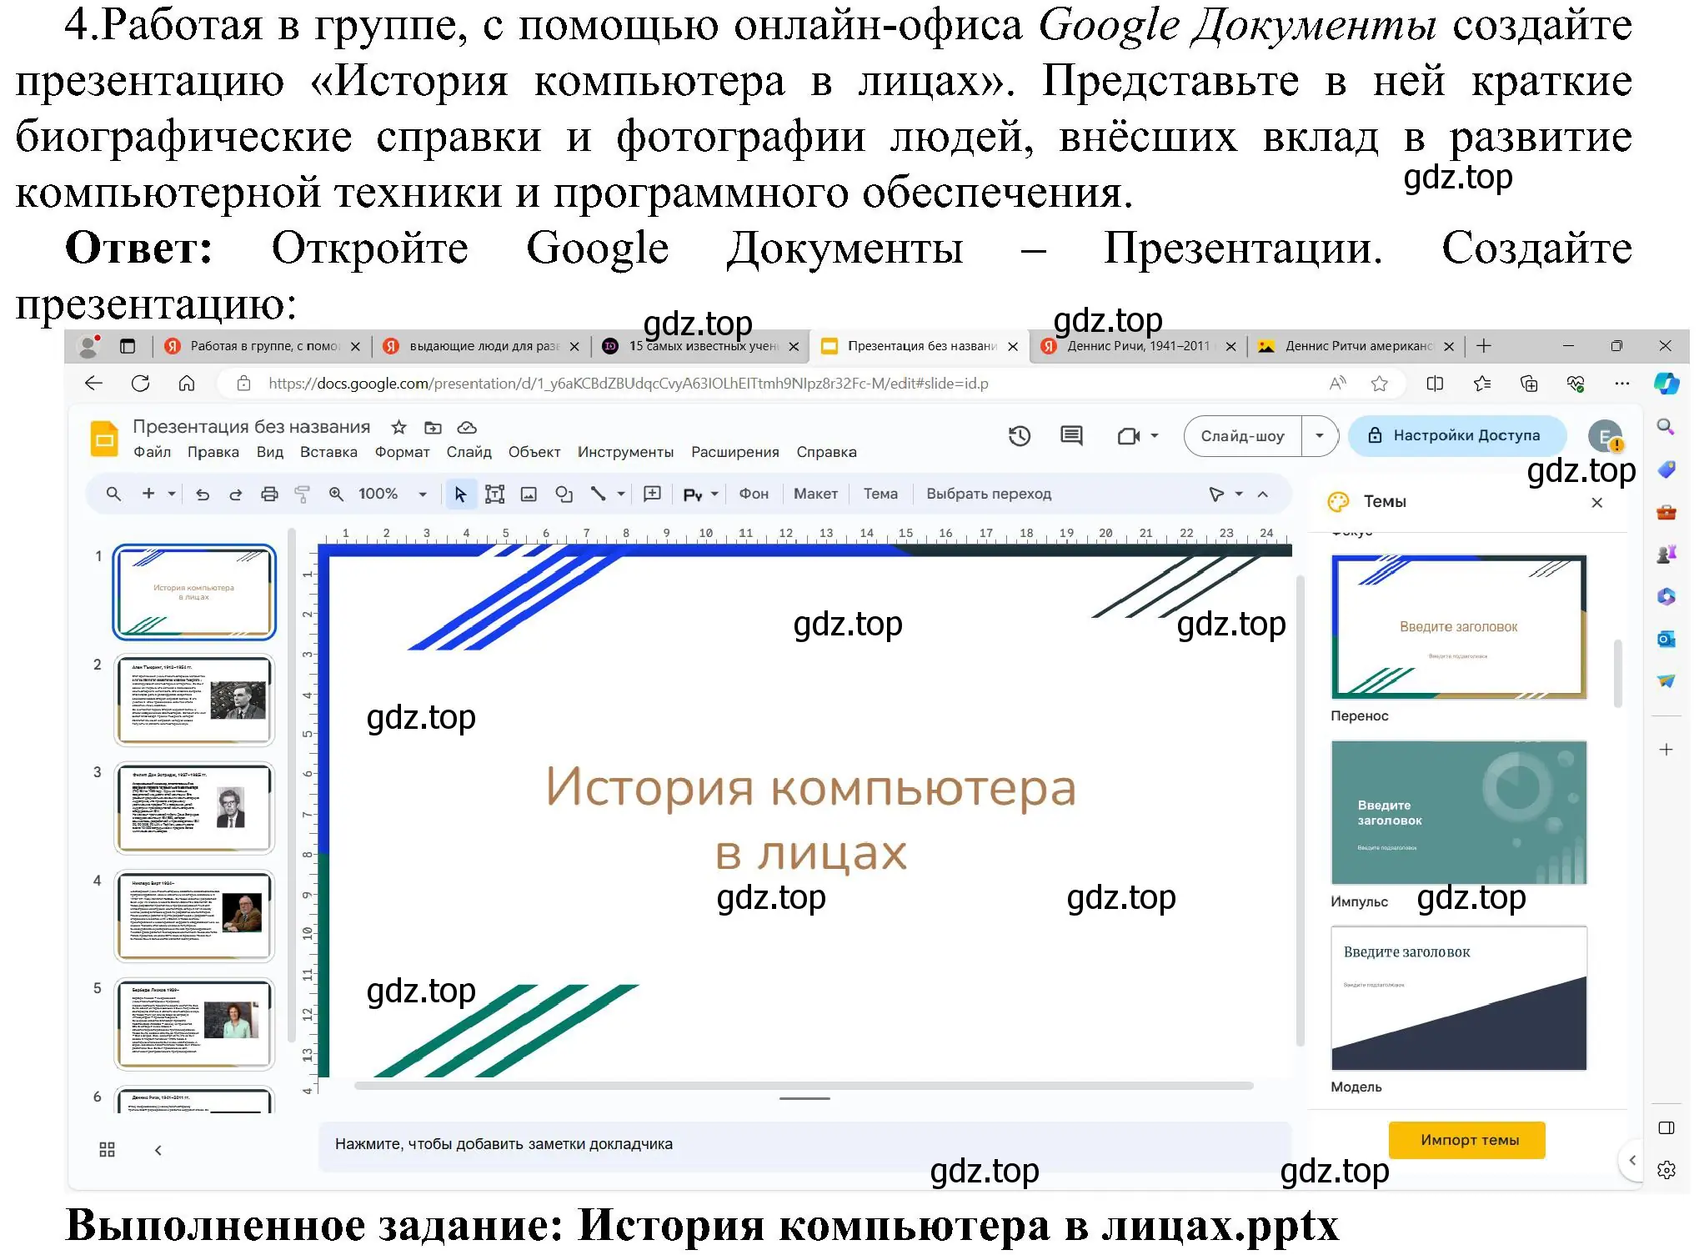Open browser split screen icon

[1435, 384]
